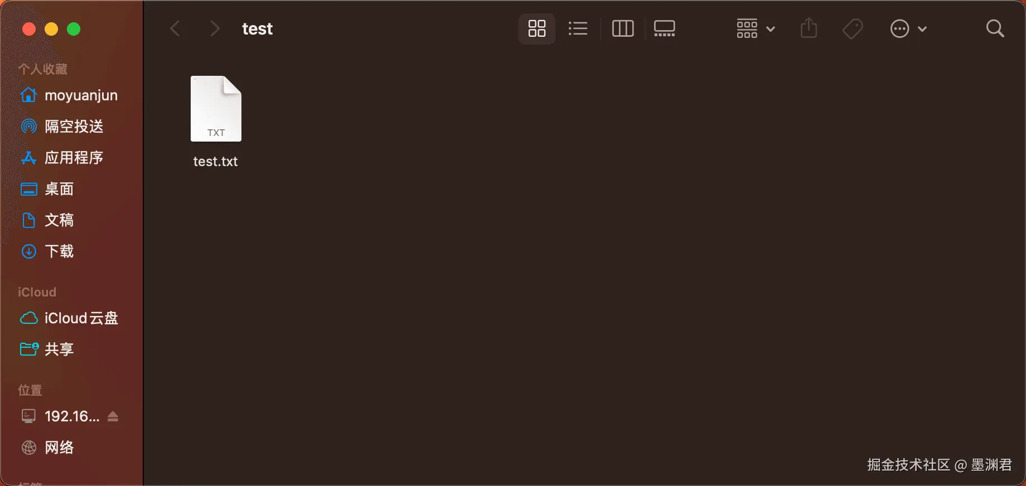Switch to gallery view
Image resolution: width=1026 pixels, height=486 pixels.
click(664, 28)
